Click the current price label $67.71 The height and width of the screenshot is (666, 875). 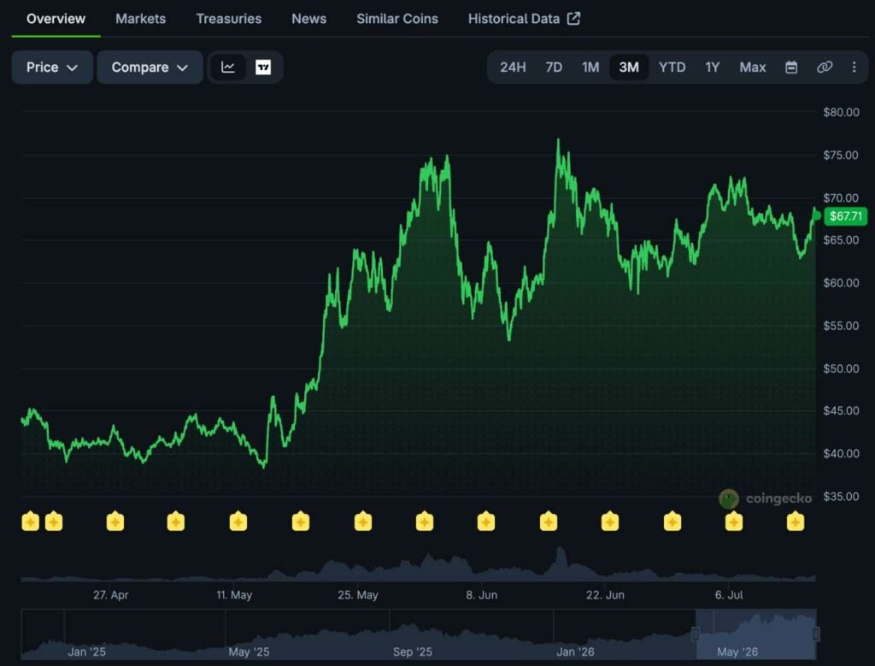click(x=845, y=216)
